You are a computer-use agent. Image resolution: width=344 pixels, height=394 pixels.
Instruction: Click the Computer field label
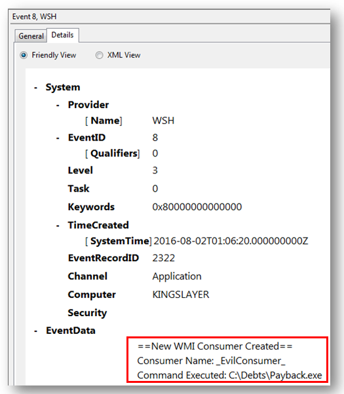pyautogui.click(x=92, y=295)
